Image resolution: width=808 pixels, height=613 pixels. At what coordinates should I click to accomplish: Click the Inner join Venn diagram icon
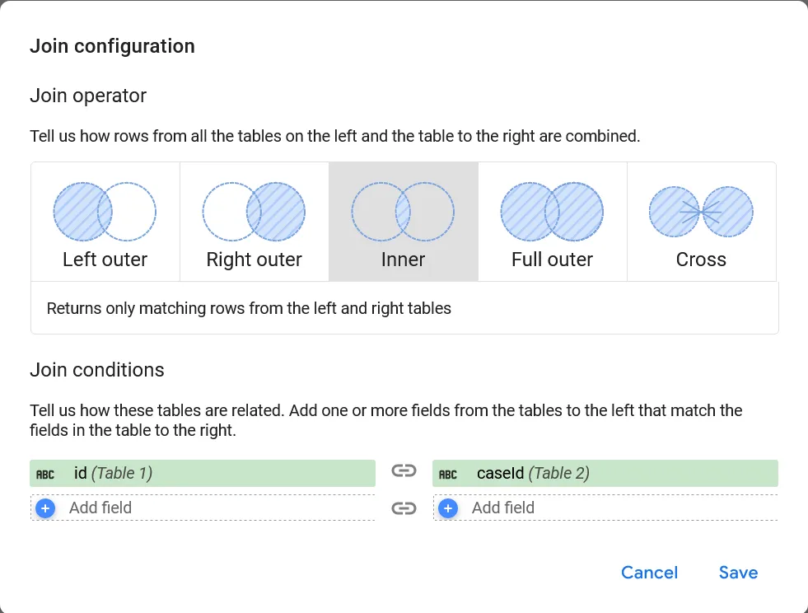403,212
